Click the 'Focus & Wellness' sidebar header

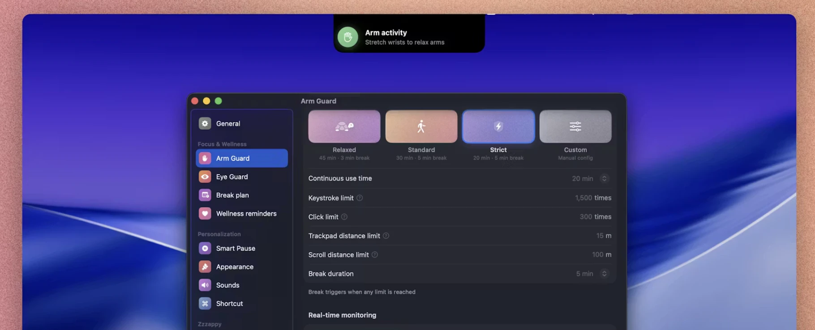click(222, 144)
